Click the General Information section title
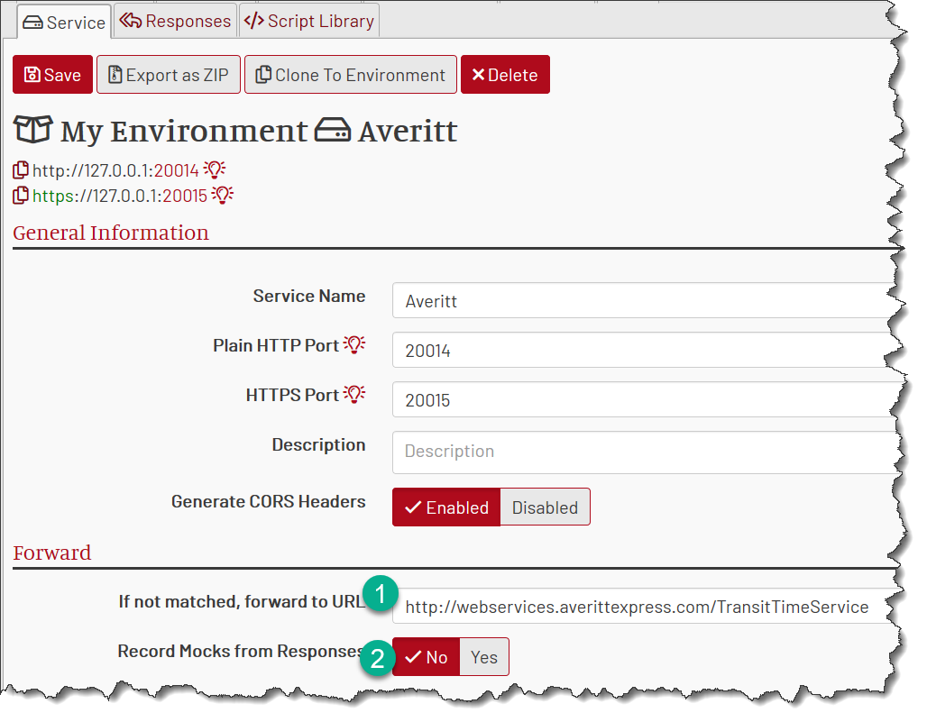927x722 pixels. [x=111, y=233]
